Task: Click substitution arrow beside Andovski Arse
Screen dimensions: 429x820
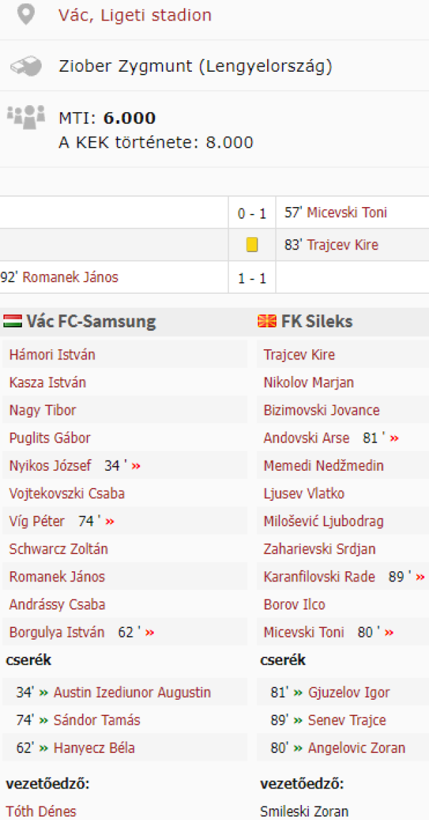Action: pyautogui.click(x=394, y=438)
